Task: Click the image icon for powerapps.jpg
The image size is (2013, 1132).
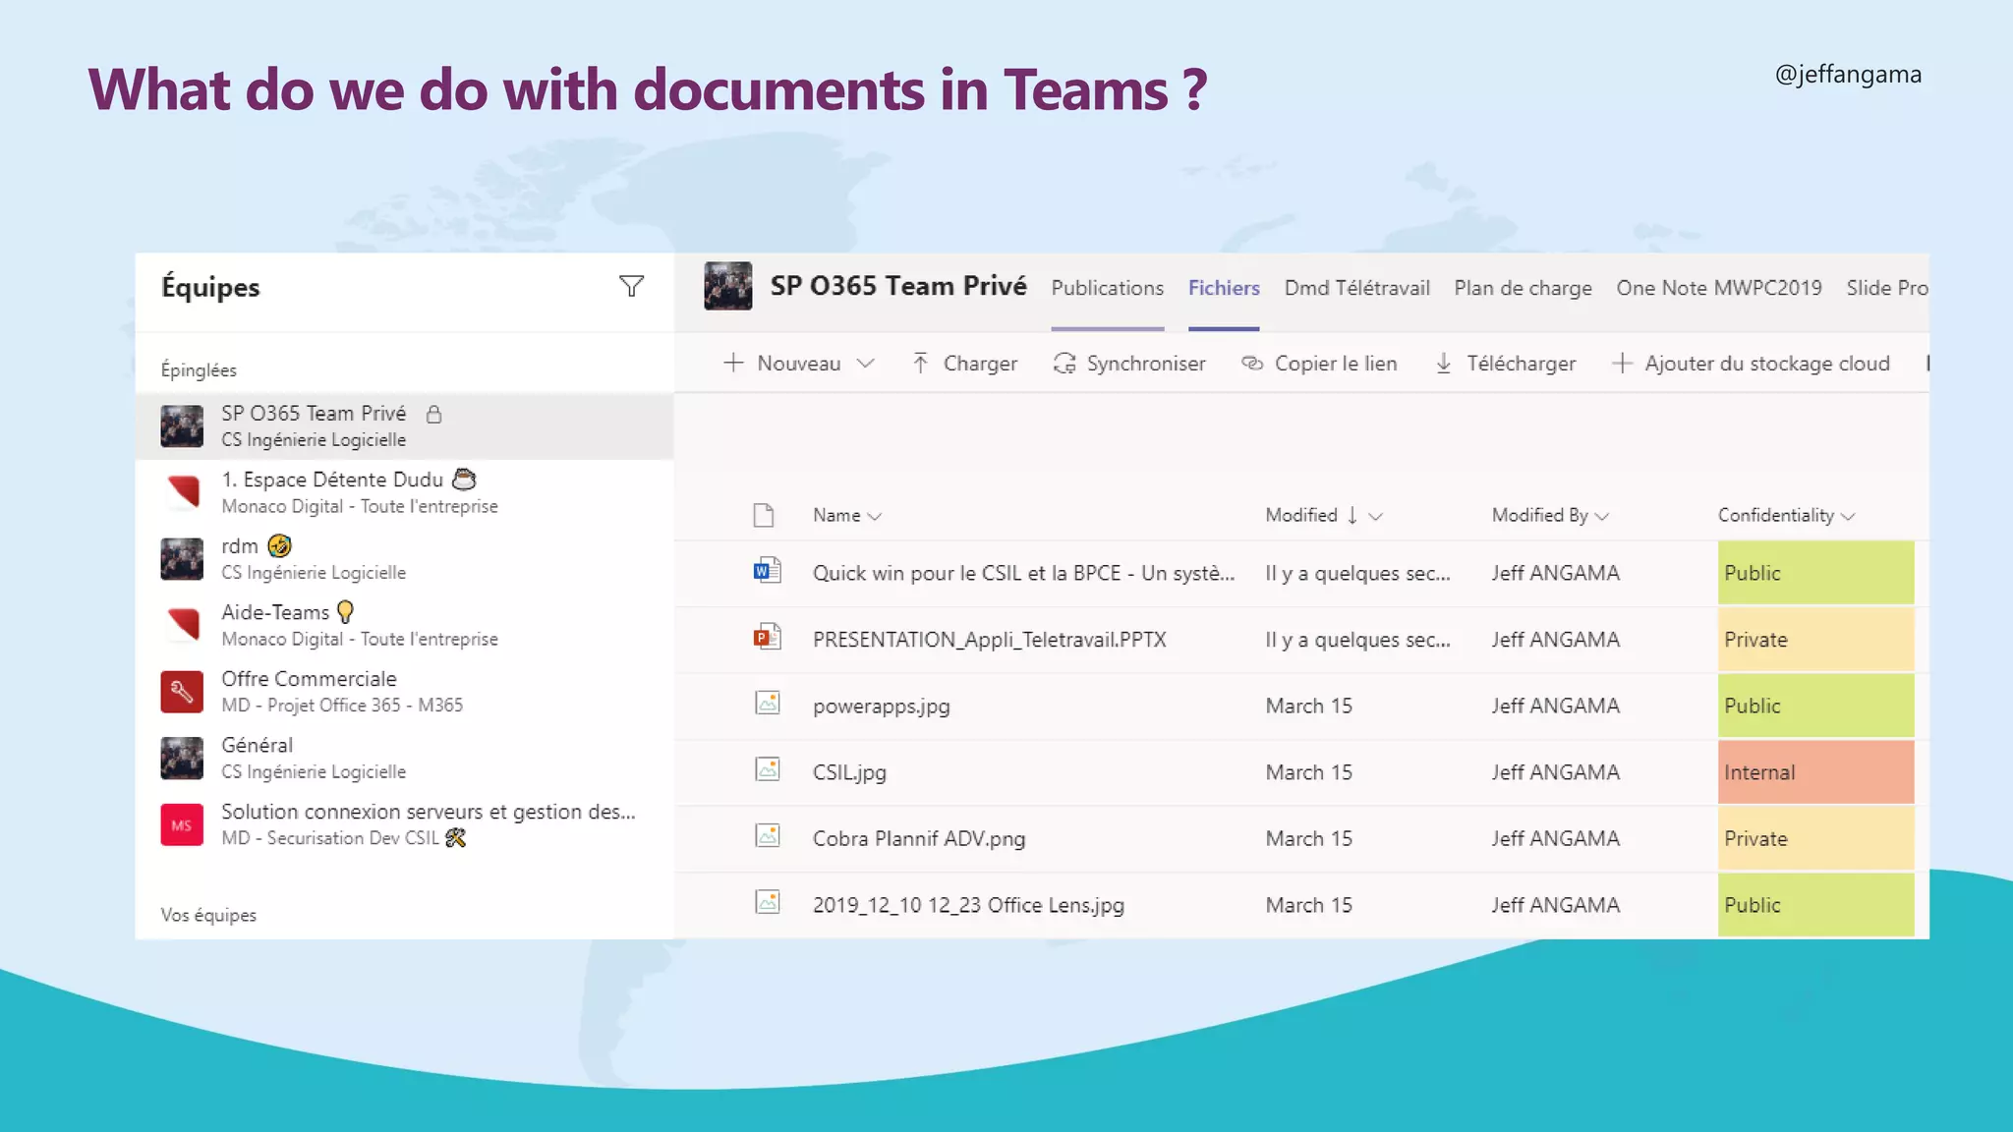Action: (768, 703)
